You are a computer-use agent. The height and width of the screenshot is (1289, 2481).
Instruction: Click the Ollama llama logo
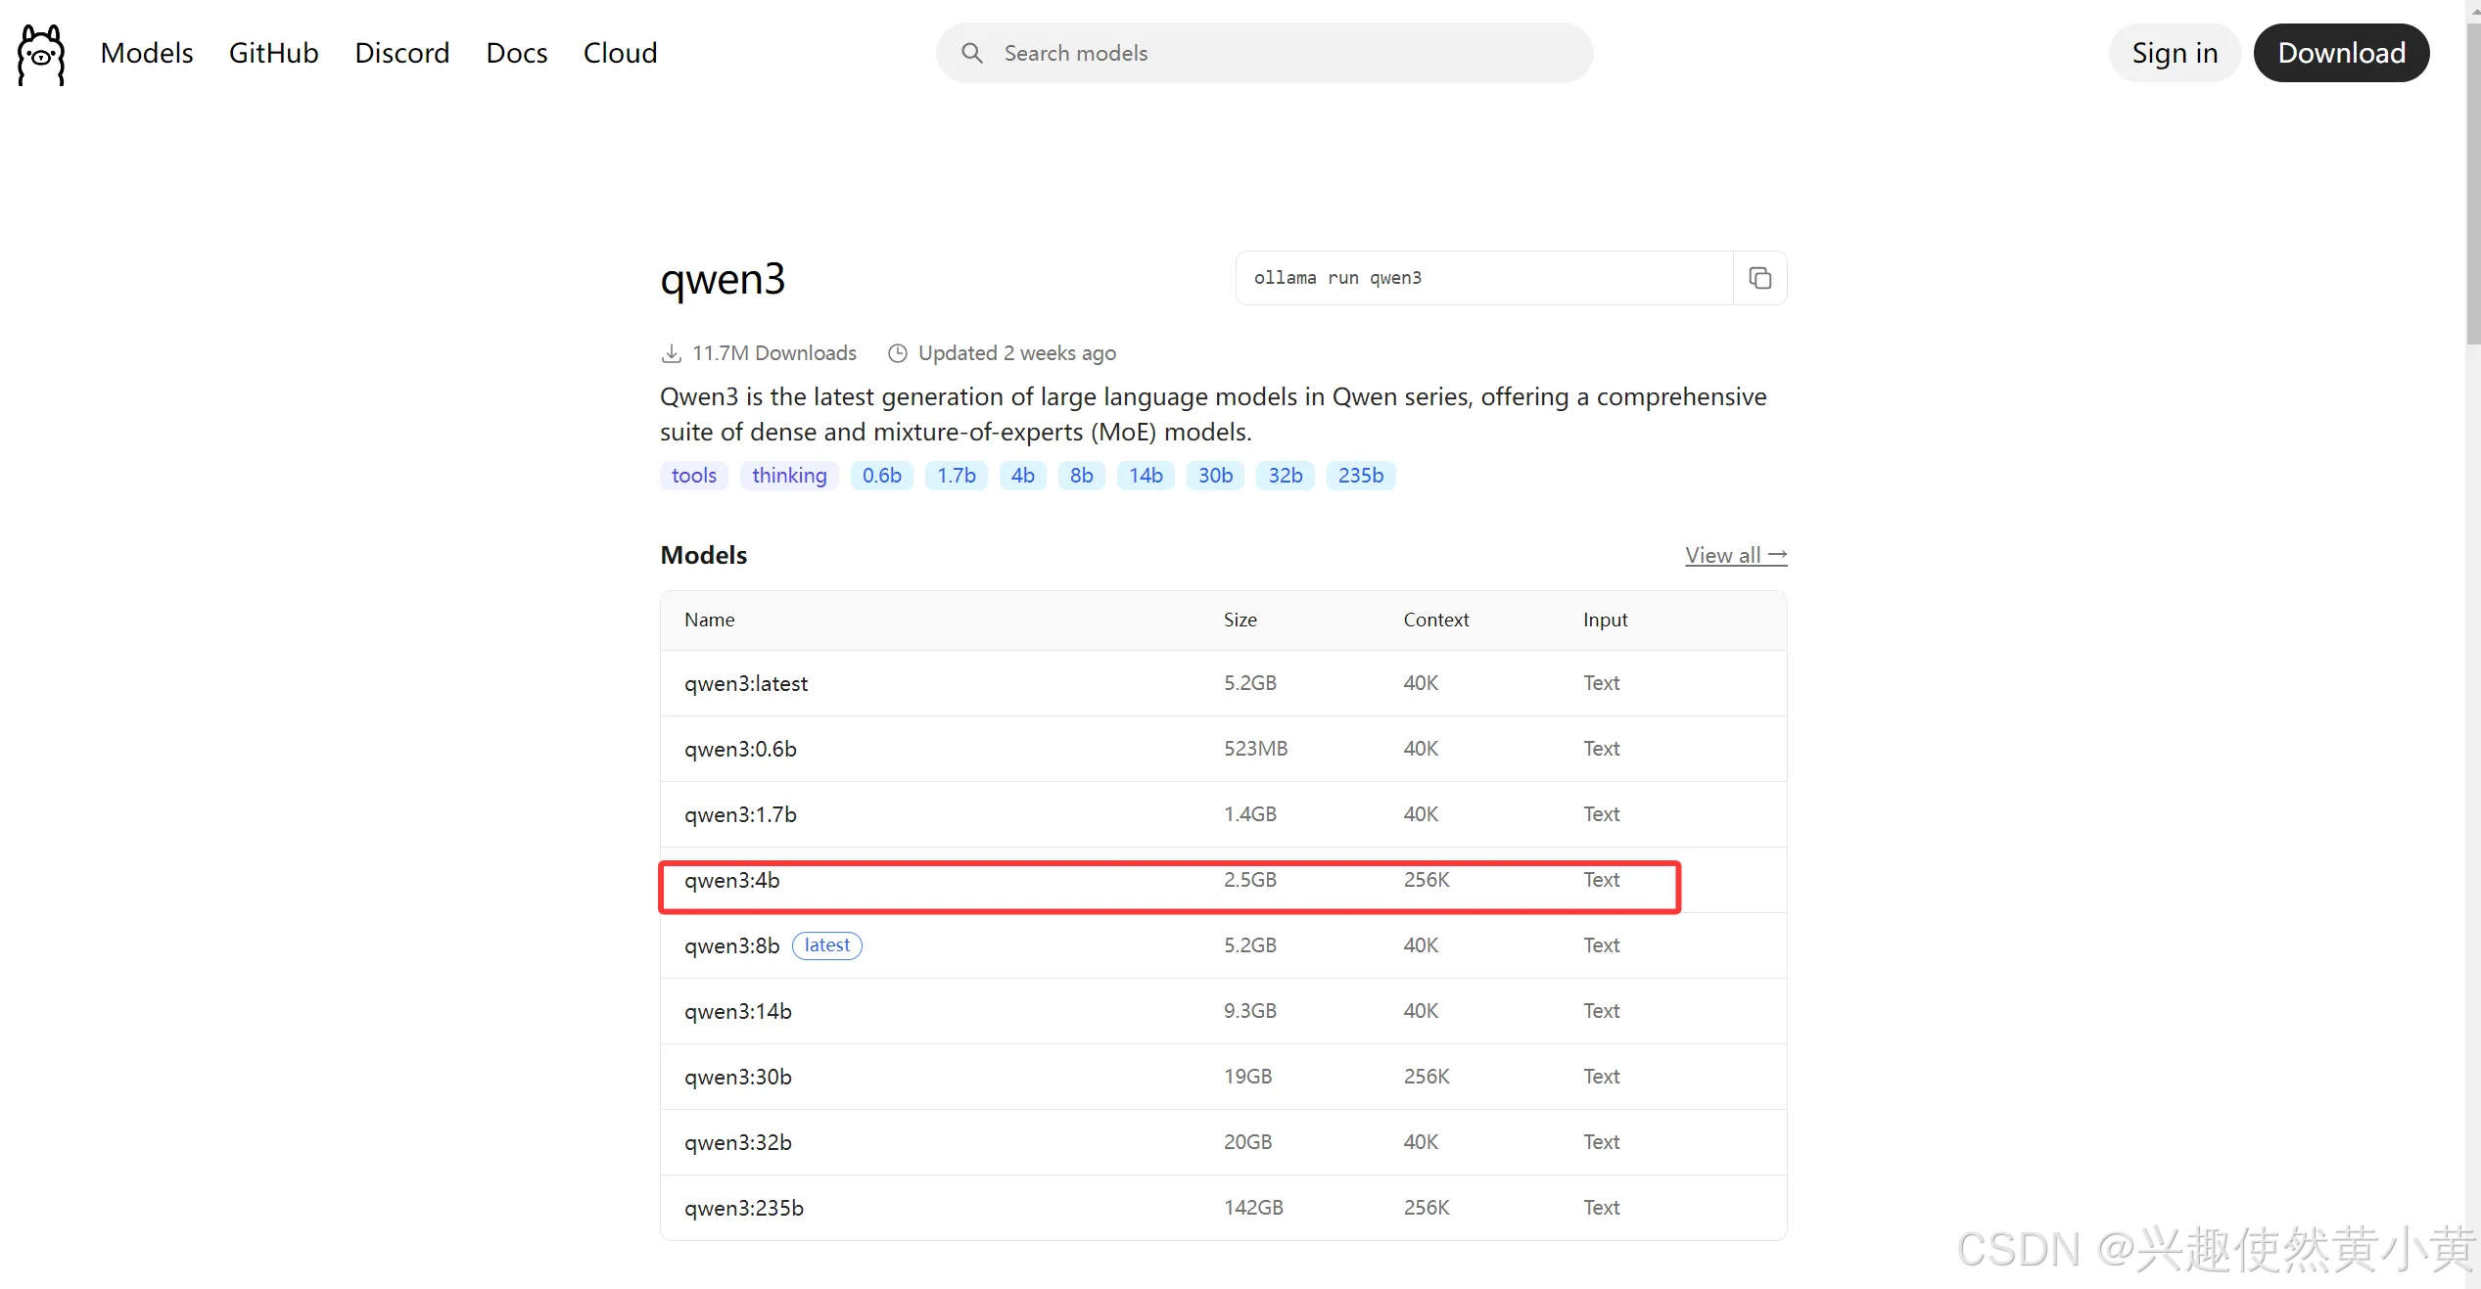[41, 54]
